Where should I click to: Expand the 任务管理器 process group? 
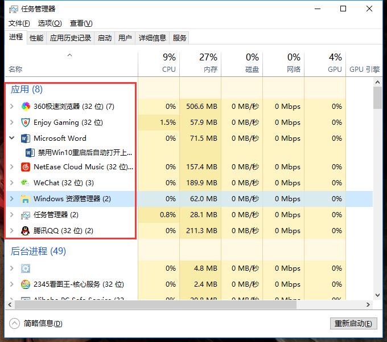click(x=11, y=215)
